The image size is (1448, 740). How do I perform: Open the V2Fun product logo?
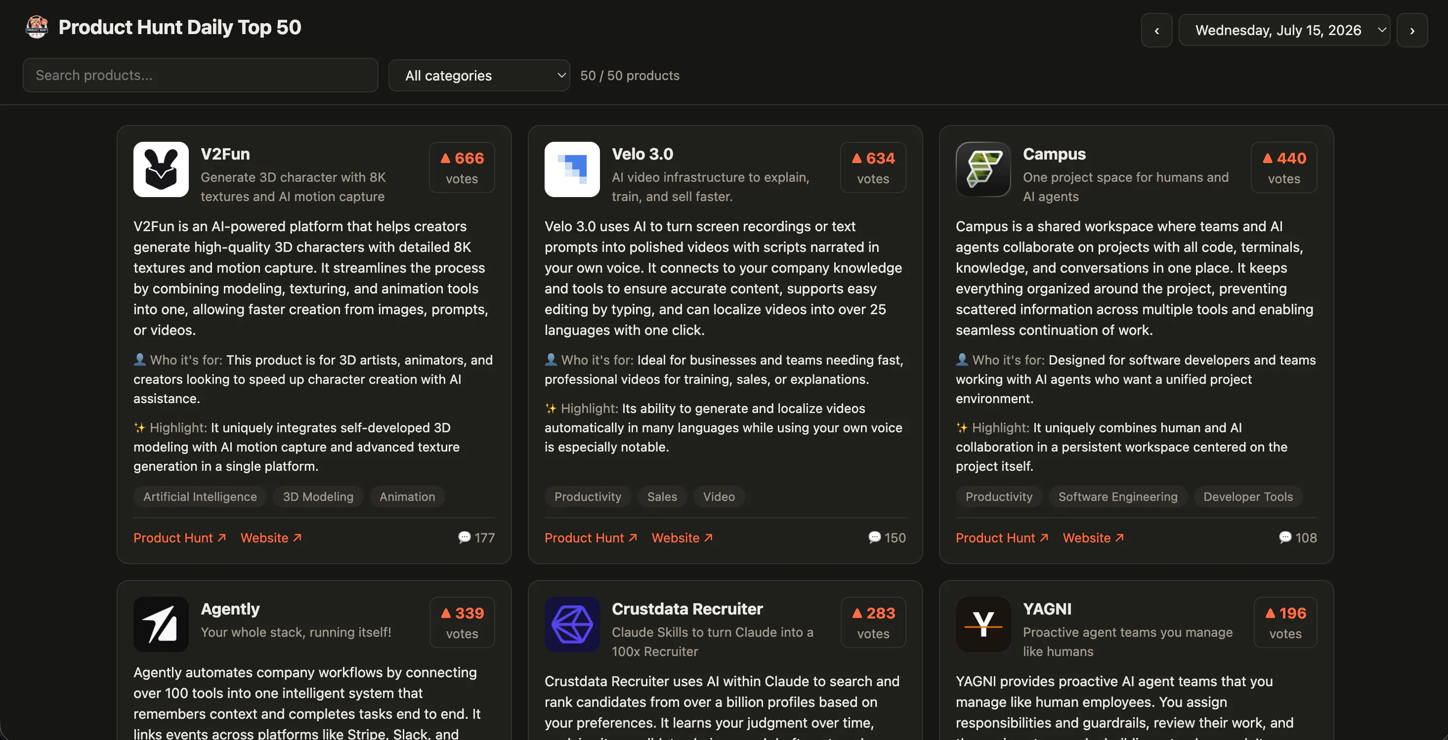click(x=161, y=169)
